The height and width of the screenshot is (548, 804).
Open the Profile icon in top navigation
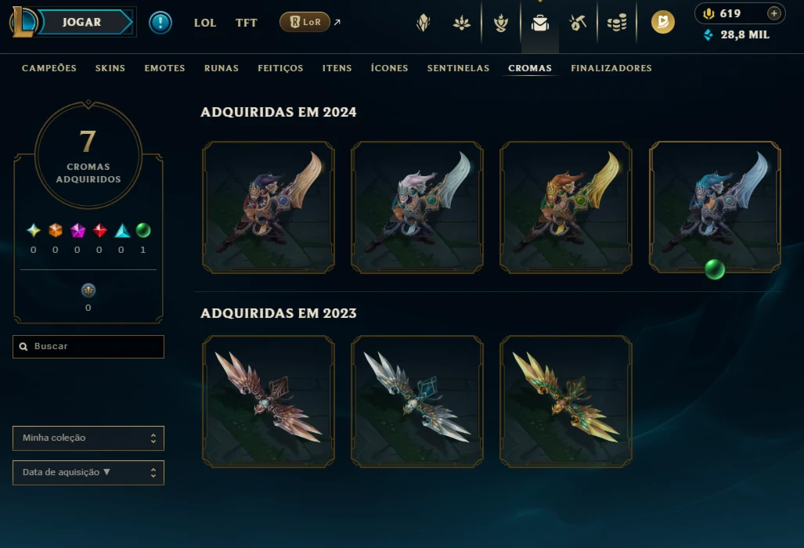(x=423, y=23)
